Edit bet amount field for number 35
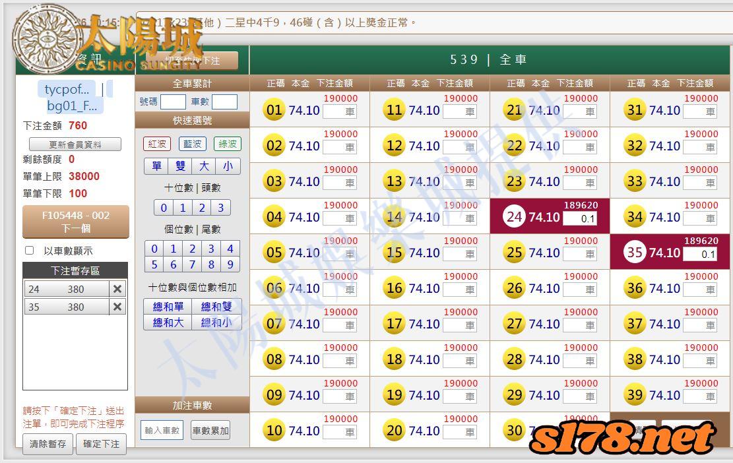The width and height of the screenshot is (733, 463). coord(700,254)
